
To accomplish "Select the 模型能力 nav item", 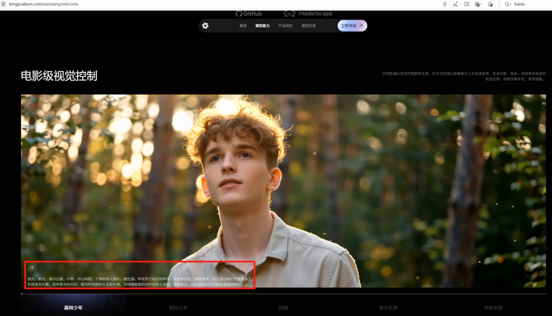I will click(x=262, y=26).
